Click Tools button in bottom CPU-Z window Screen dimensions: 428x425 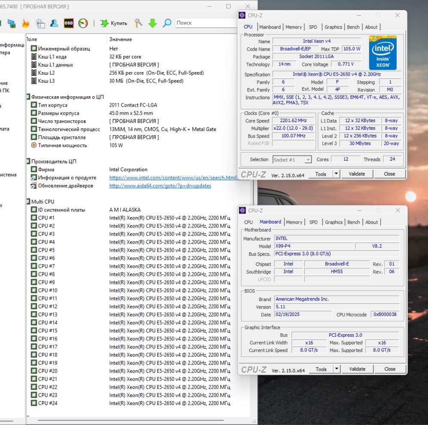pyautogui.click(x=321, y=369)
